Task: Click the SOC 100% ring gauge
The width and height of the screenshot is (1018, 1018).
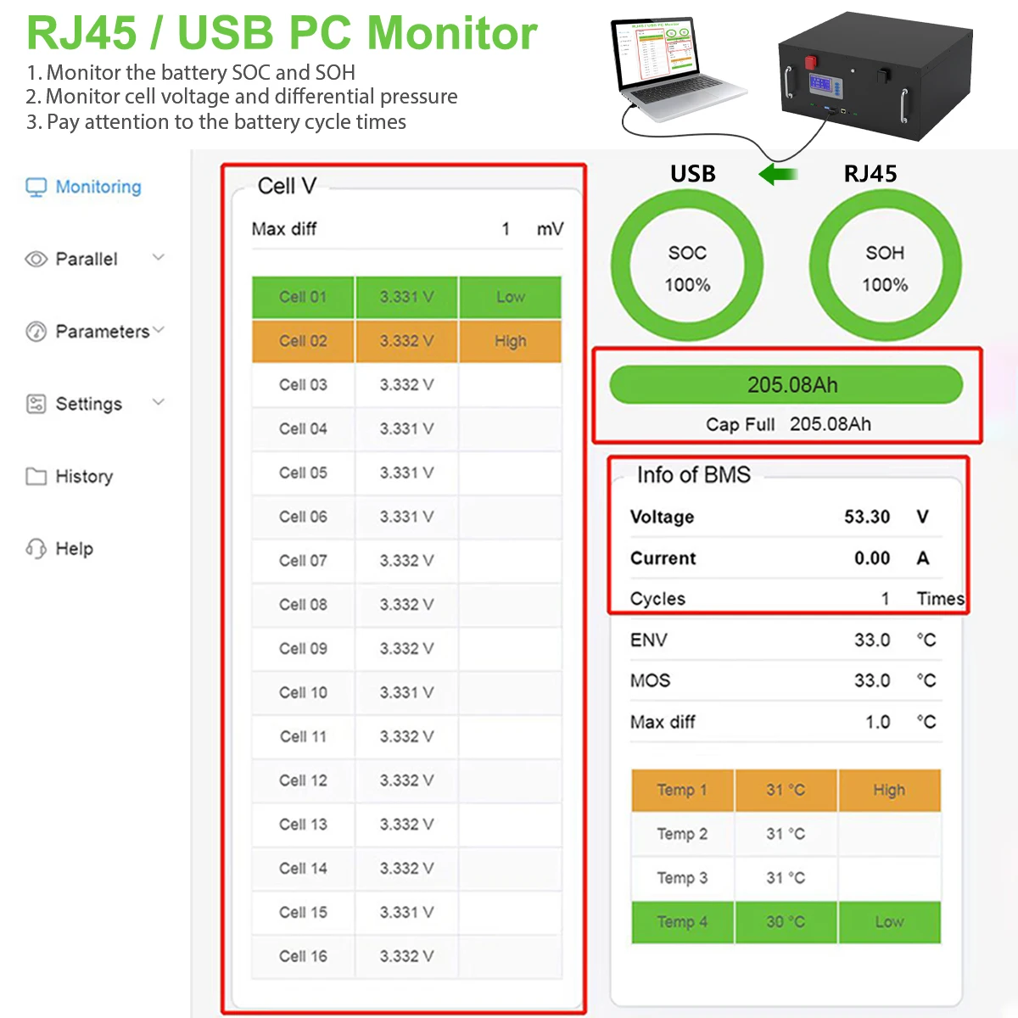Action: click(x=687, y=266)
